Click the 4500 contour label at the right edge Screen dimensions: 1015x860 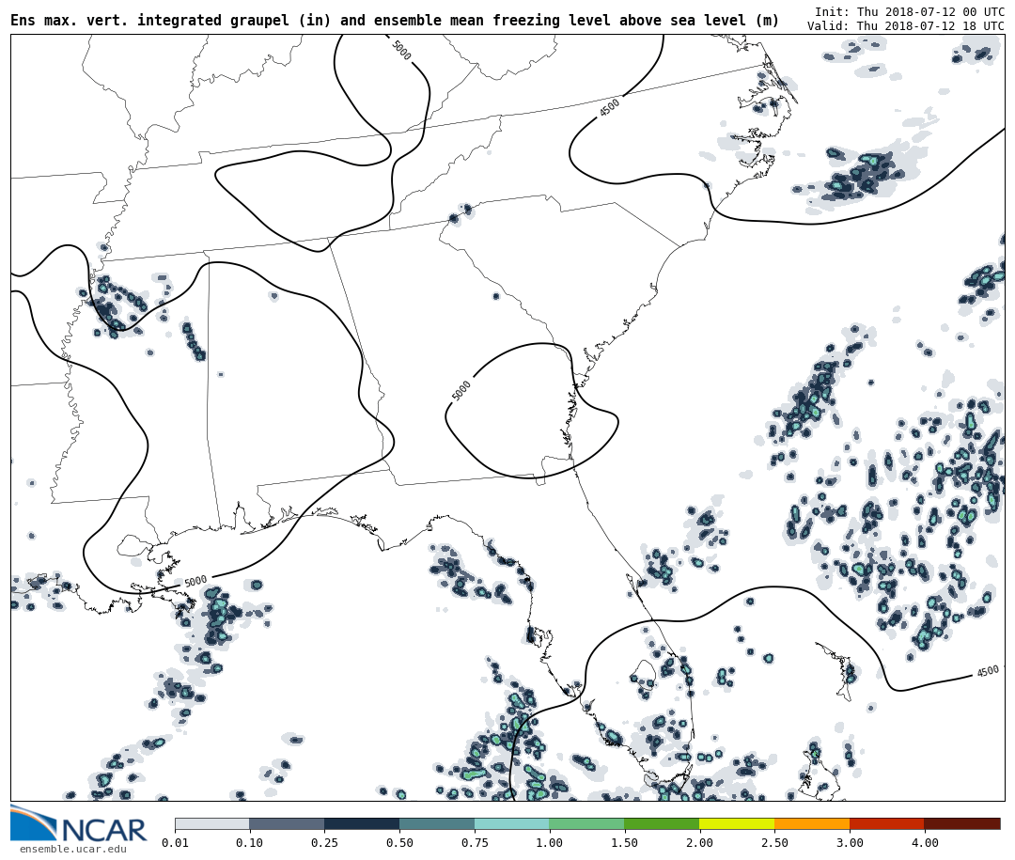[x=988, y=672]
